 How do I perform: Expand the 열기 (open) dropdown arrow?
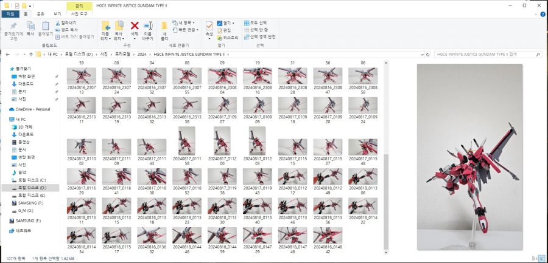point(233,23)
